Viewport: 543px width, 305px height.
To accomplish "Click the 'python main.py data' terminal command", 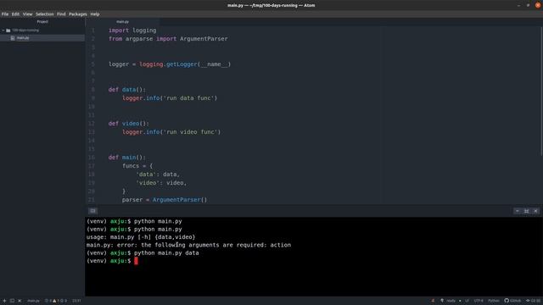I will [x=166, y=252].
